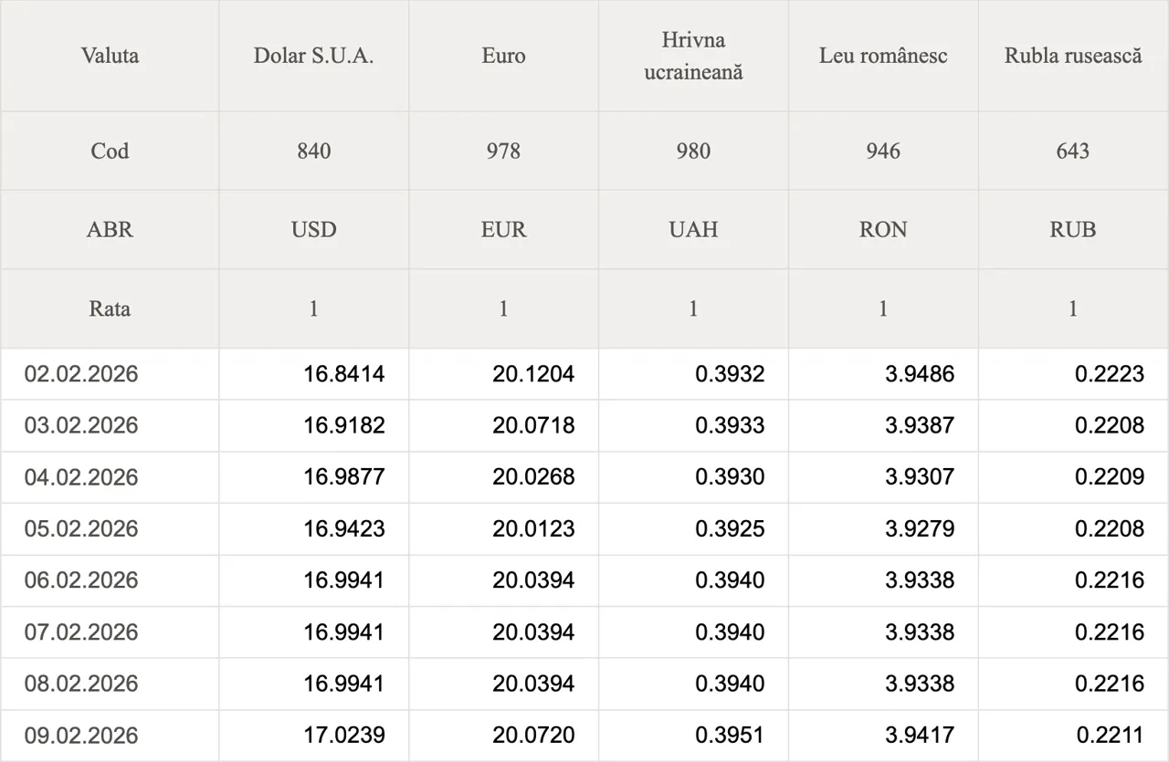Click the Dolar S.U.A. column header
The width and height of the screenshot is (1169, 762).
[x=313, y=56]
